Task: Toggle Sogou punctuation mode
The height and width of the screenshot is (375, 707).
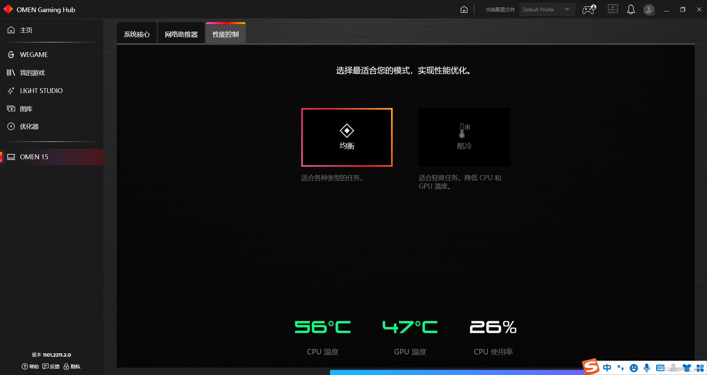Action: tap(620, 368)
